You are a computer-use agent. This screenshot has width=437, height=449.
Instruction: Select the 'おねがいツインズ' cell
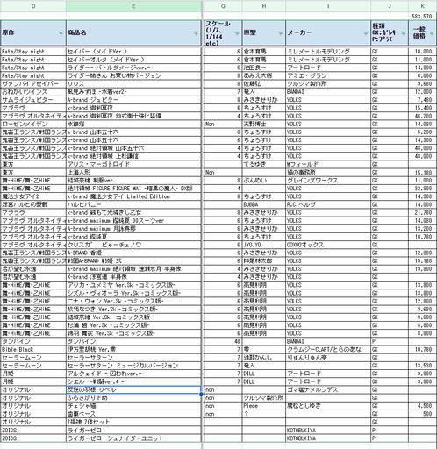[33, 92]
